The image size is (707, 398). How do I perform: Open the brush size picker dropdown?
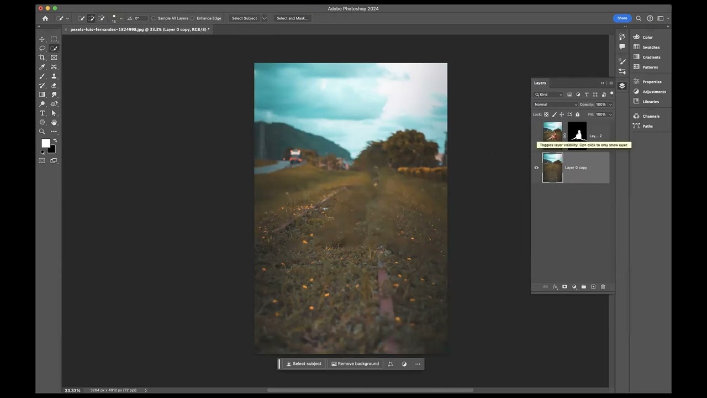pyautogui.click(x=121, y=18)
